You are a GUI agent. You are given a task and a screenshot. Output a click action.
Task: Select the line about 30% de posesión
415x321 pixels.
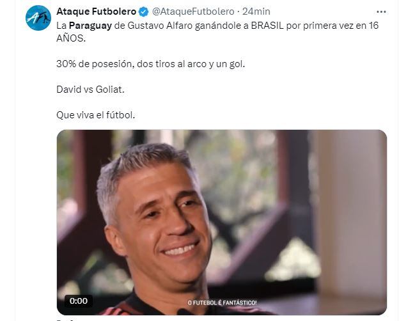point(151,64)
